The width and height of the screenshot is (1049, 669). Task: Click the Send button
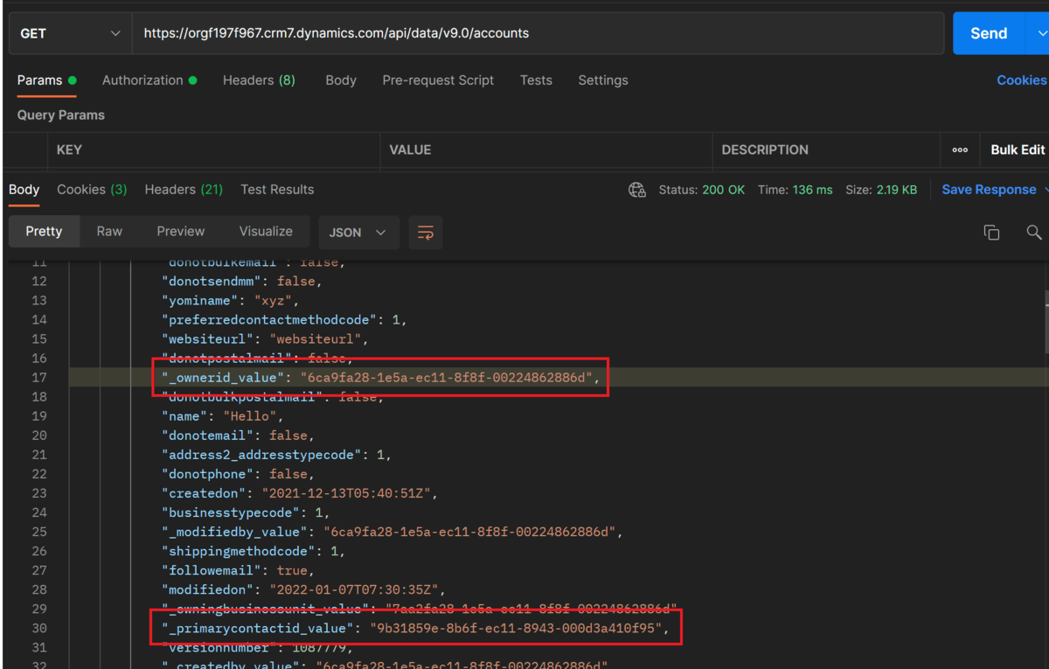(x=988, y=32)
